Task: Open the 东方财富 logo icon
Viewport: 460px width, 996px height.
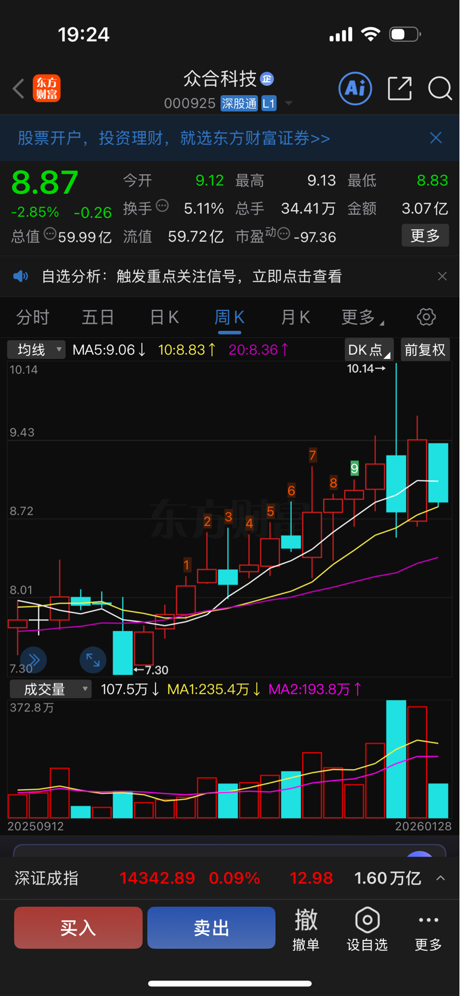Action: (x=47, y=89)
